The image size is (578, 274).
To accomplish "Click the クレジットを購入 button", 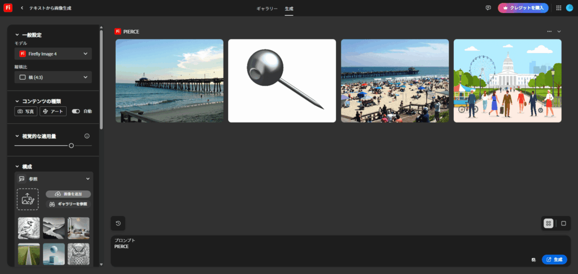I will point(523,8).
